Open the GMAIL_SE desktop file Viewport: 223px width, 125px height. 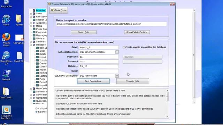[19, 57]
